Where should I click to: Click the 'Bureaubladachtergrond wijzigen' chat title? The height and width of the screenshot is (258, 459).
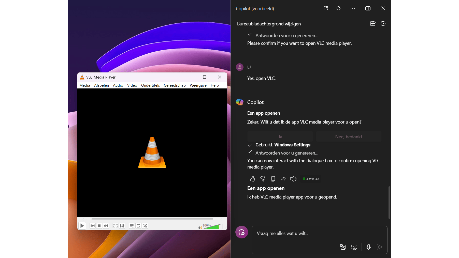pos(269,24)
